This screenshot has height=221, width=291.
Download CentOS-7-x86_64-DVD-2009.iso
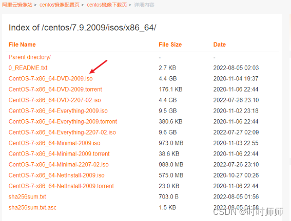click(x=51, y=79)
